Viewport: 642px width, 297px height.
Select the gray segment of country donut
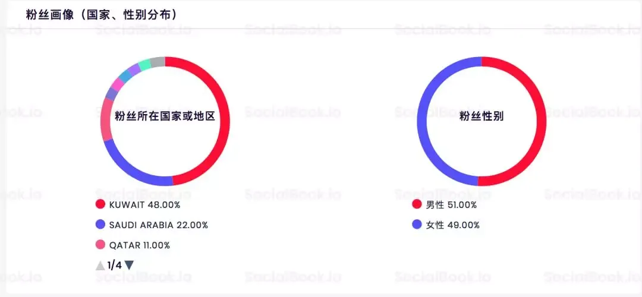(x=158, y=62)
